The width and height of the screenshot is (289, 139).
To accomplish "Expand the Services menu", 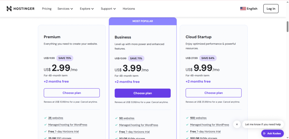I will click(65, 9).
